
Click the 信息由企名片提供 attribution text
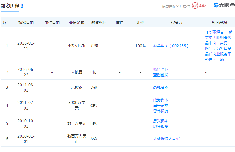click(x=176, y=6)
